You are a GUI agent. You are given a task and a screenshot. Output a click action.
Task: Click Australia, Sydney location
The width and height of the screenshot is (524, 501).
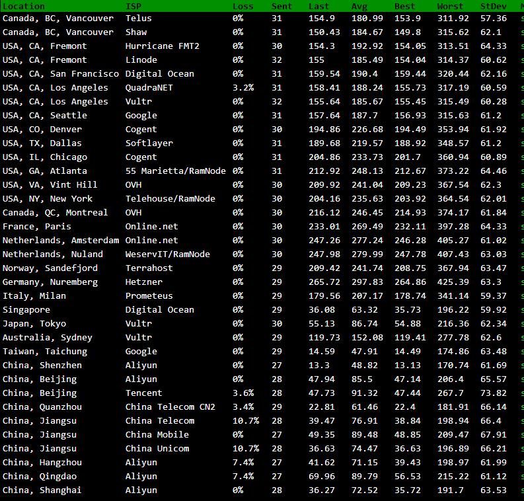click(47, 338)
